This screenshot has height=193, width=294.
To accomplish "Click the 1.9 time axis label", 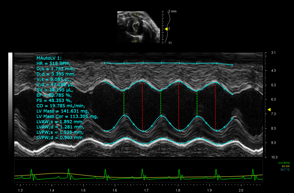I will pos(209,191).
